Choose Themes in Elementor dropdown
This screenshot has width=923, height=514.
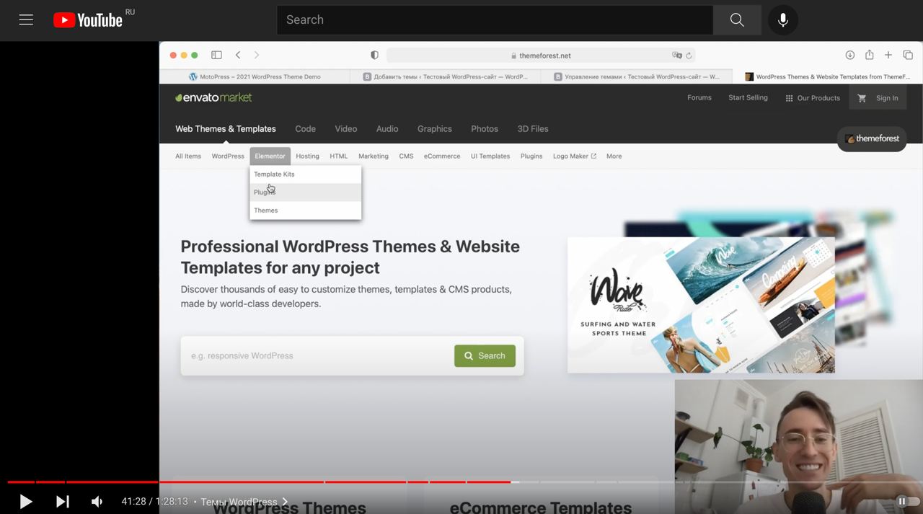tap(306, 211)
